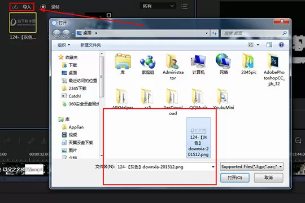Click the navigation pane scroll up arrow
305x203 pixels.
point(102,54)
